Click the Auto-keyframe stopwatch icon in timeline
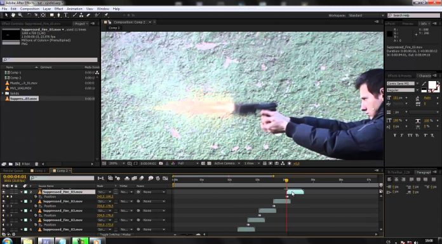The image size is (442, 244). [158, 178]
